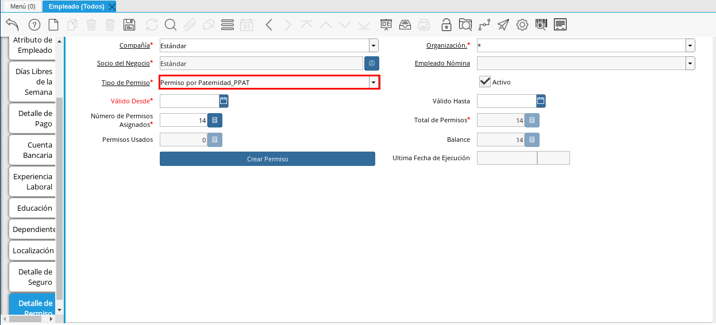Viewport: 716px width, 325px height.
Task: Open the Localización side tab
Action: pos(32,251)
